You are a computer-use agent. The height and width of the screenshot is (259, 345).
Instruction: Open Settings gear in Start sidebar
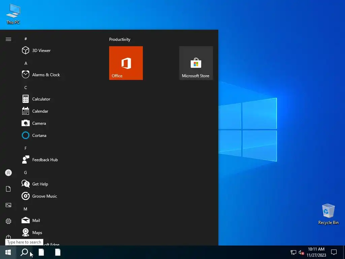click(x=8, y=221)
